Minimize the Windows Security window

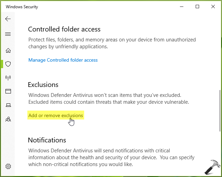pyautogui.click(x=182, y=7)
